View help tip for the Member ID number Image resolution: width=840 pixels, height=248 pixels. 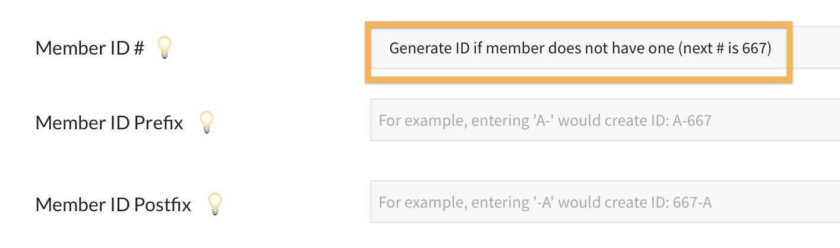coord(163,47)
